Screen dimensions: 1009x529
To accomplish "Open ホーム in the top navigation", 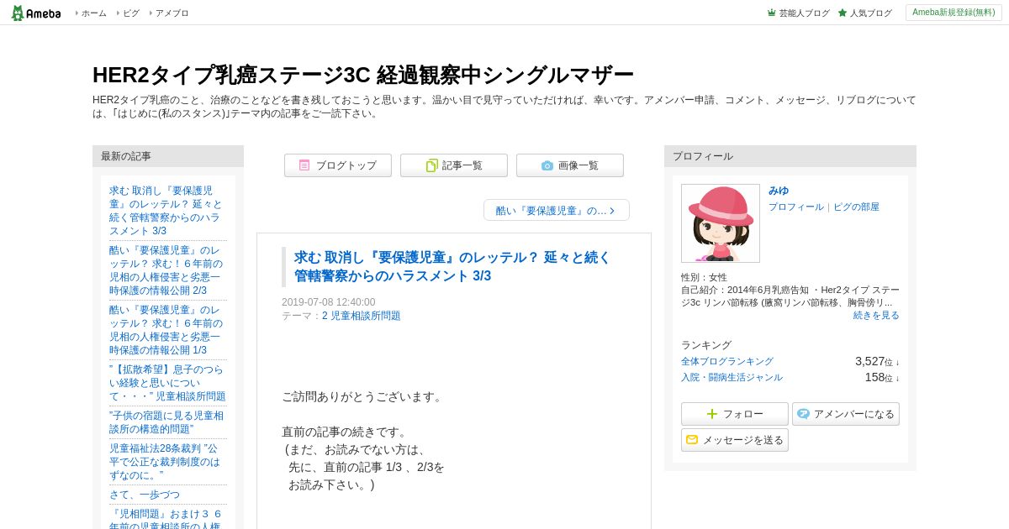I will [x=93, y=13].
